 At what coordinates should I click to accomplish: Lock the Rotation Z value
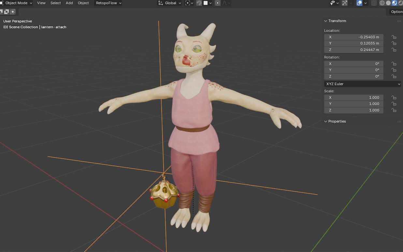tap(394, 76)
